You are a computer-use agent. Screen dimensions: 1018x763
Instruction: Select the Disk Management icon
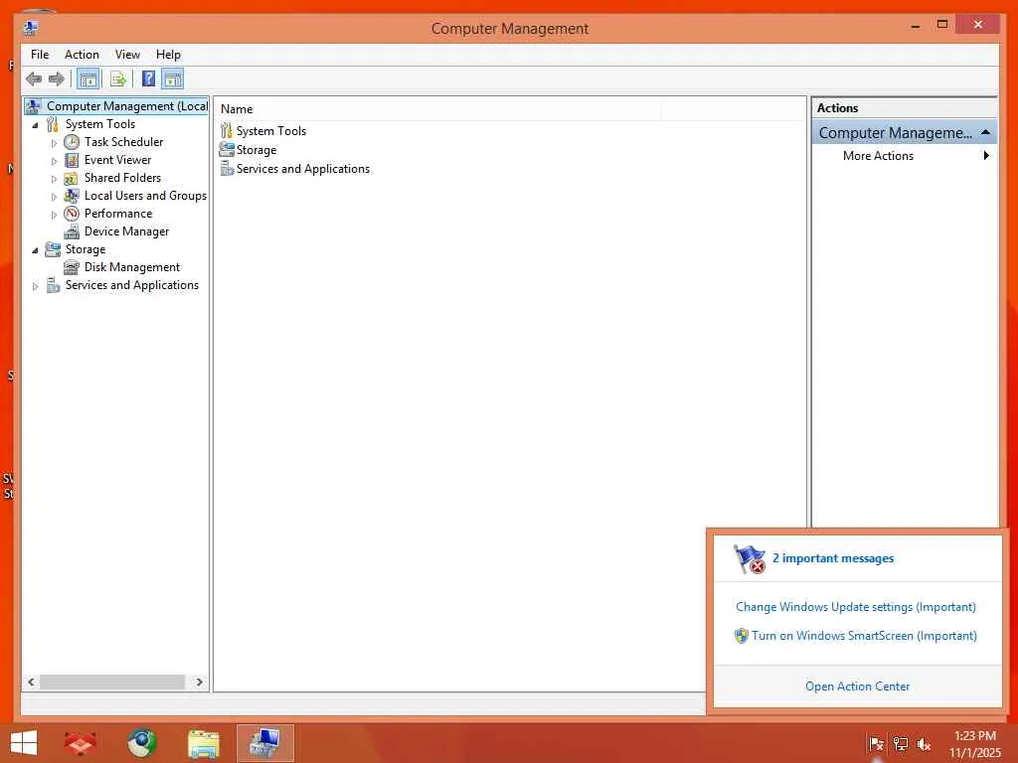72,267
